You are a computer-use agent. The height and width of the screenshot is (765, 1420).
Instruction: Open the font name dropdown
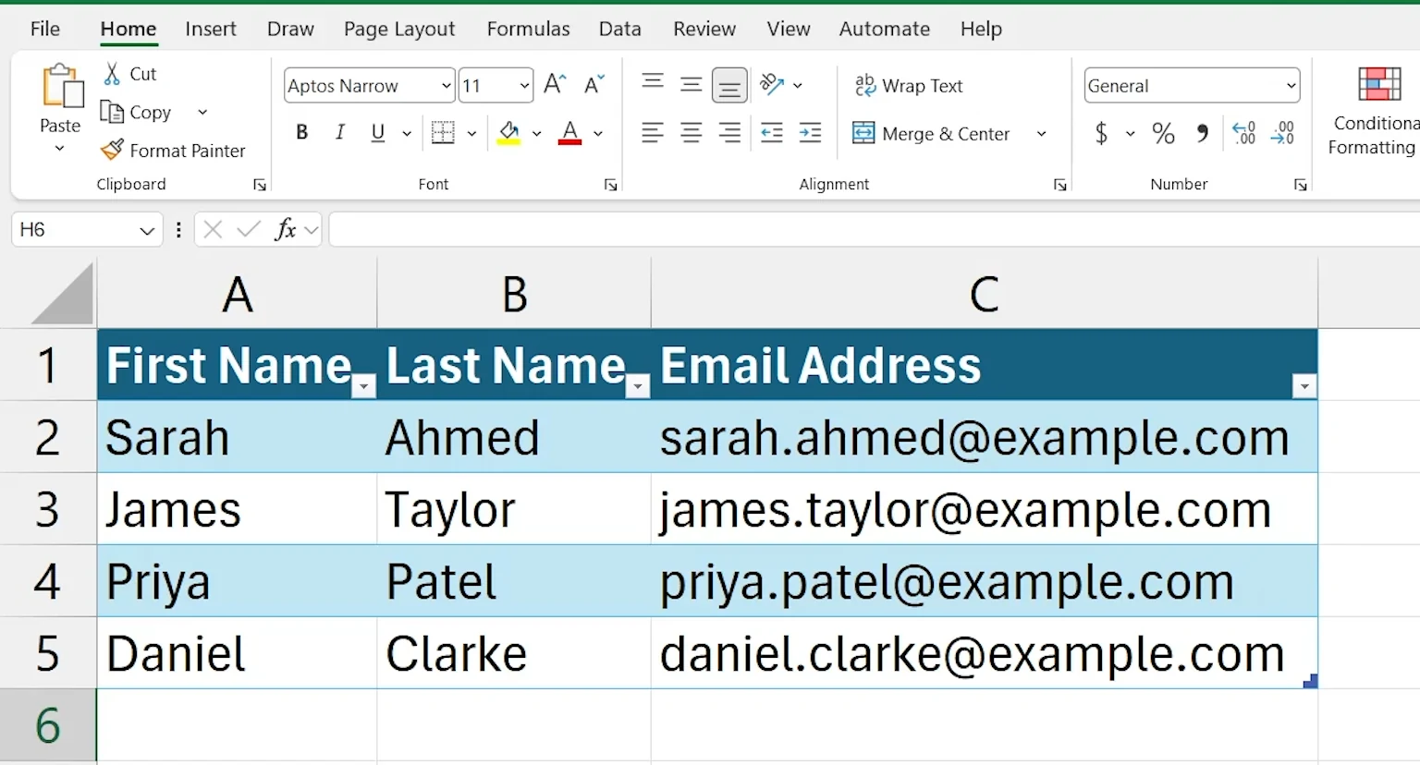coord(446,86)
